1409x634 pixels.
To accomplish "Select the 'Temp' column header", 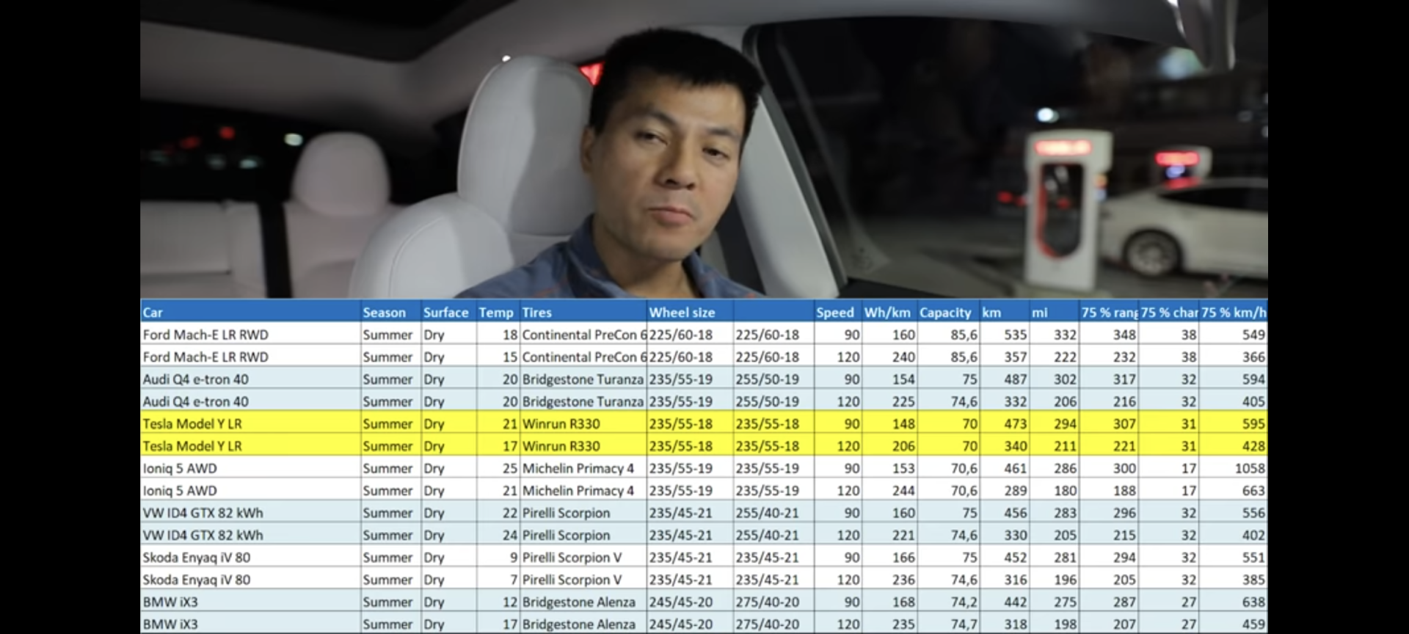I will [x=498, y=312].
